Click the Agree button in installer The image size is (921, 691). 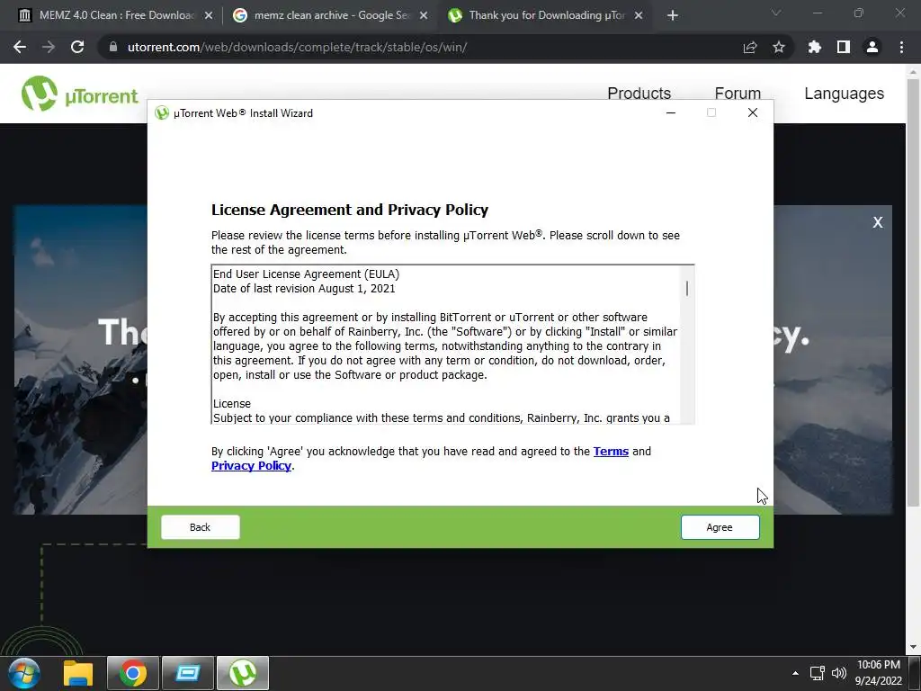coord(720,527)
